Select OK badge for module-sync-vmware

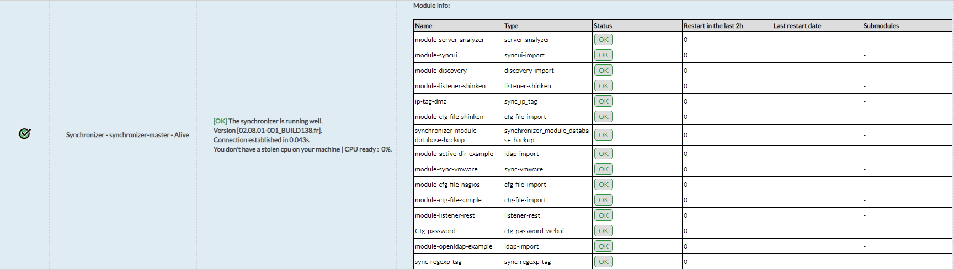pos(603,169)
